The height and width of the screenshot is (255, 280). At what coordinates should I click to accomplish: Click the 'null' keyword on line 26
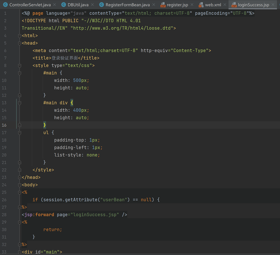(x=146, y=199)
